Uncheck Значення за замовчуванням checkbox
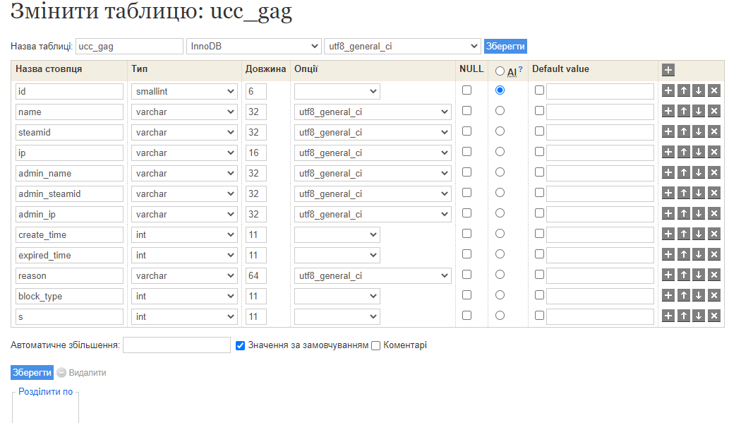This screenshot has height=423, width=741. pos(240,345)
